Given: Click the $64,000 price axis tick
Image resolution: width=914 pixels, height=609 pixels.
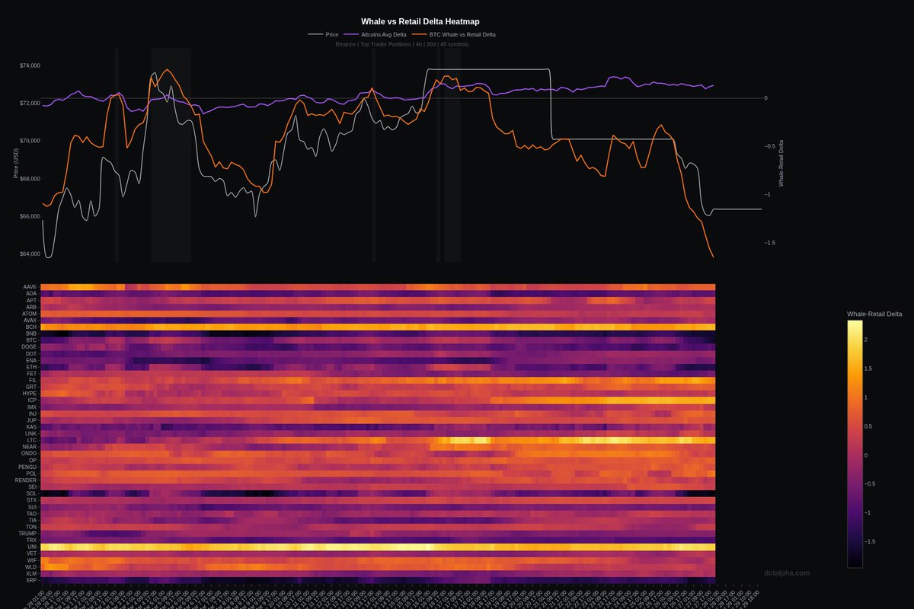Looking at the screenshot, I should (x=30, y=253).
